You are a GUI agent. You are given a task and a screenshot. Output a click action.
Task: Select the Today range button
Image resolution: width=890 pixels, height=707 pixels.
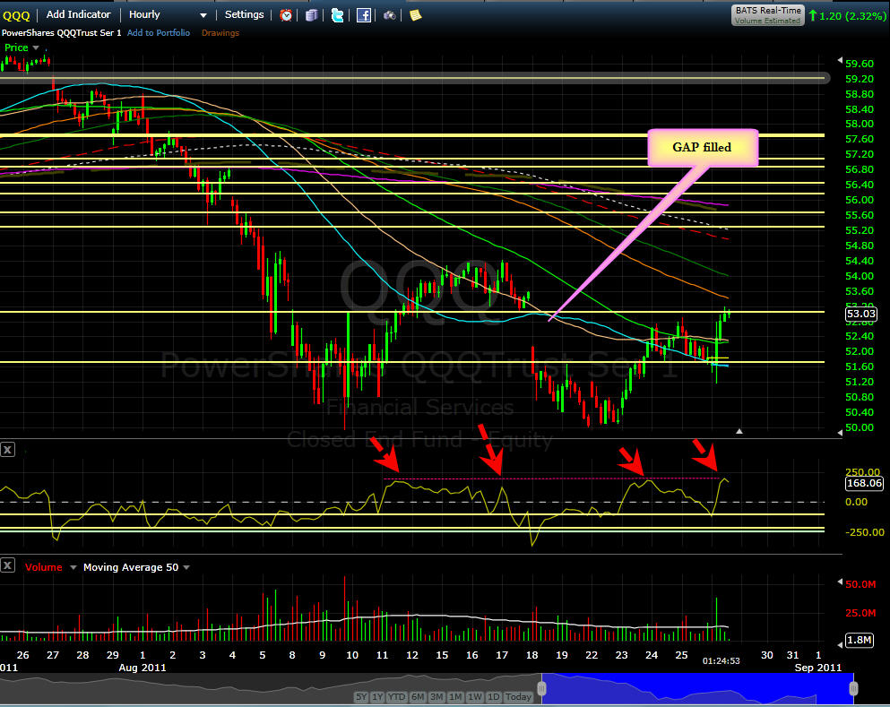click(518, 697)
